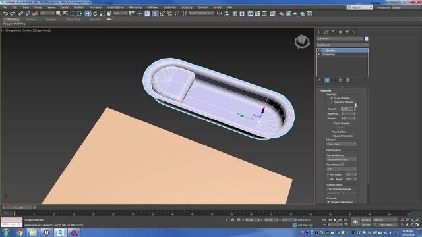Open the From Material ID dropdown

(342, 169)
